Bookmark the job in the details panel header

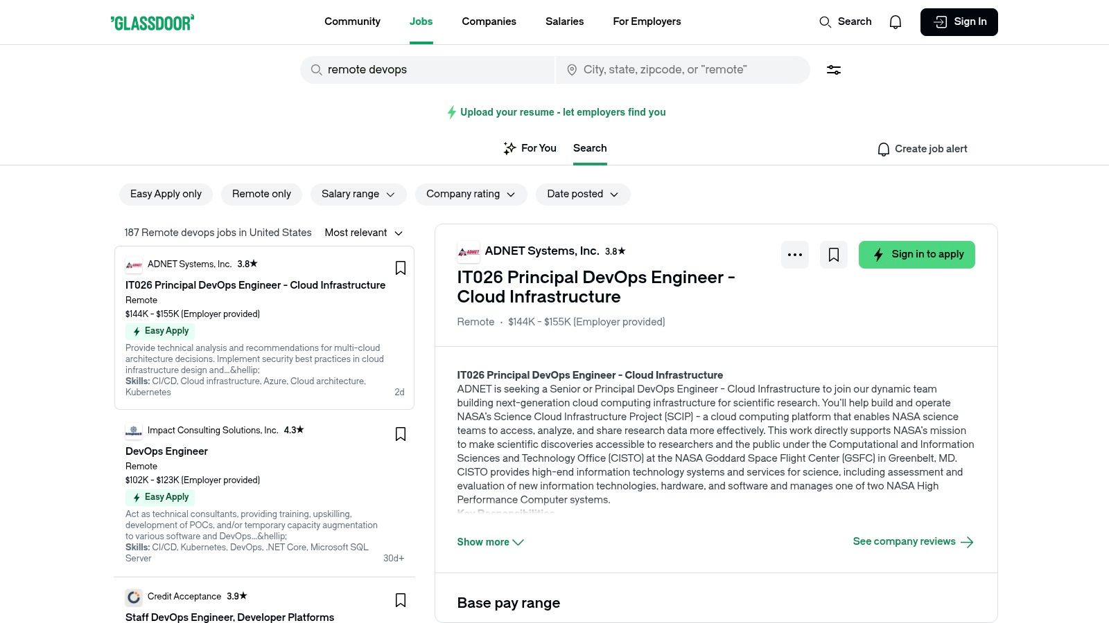pyautogui.click(x=833, y=254)
